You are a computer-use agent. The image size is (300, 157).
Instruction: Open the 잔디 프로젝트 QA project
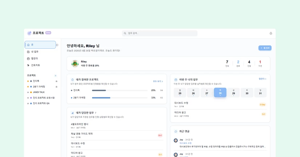[x=41, y=103]
